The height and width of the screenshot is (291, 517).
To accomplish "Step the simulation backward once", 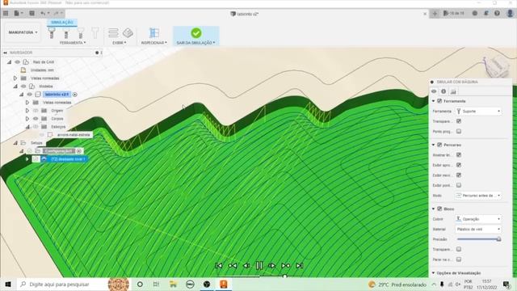I will [246, 266].
